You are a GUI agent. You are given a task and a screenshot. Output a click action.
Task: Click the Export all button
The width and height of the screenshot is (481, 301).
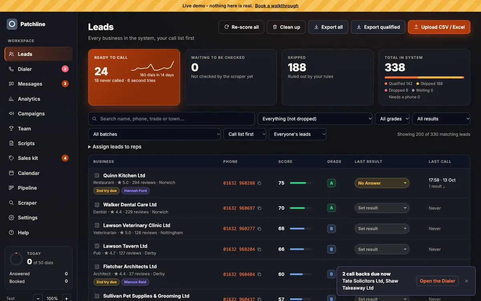[x=328, y=27]
